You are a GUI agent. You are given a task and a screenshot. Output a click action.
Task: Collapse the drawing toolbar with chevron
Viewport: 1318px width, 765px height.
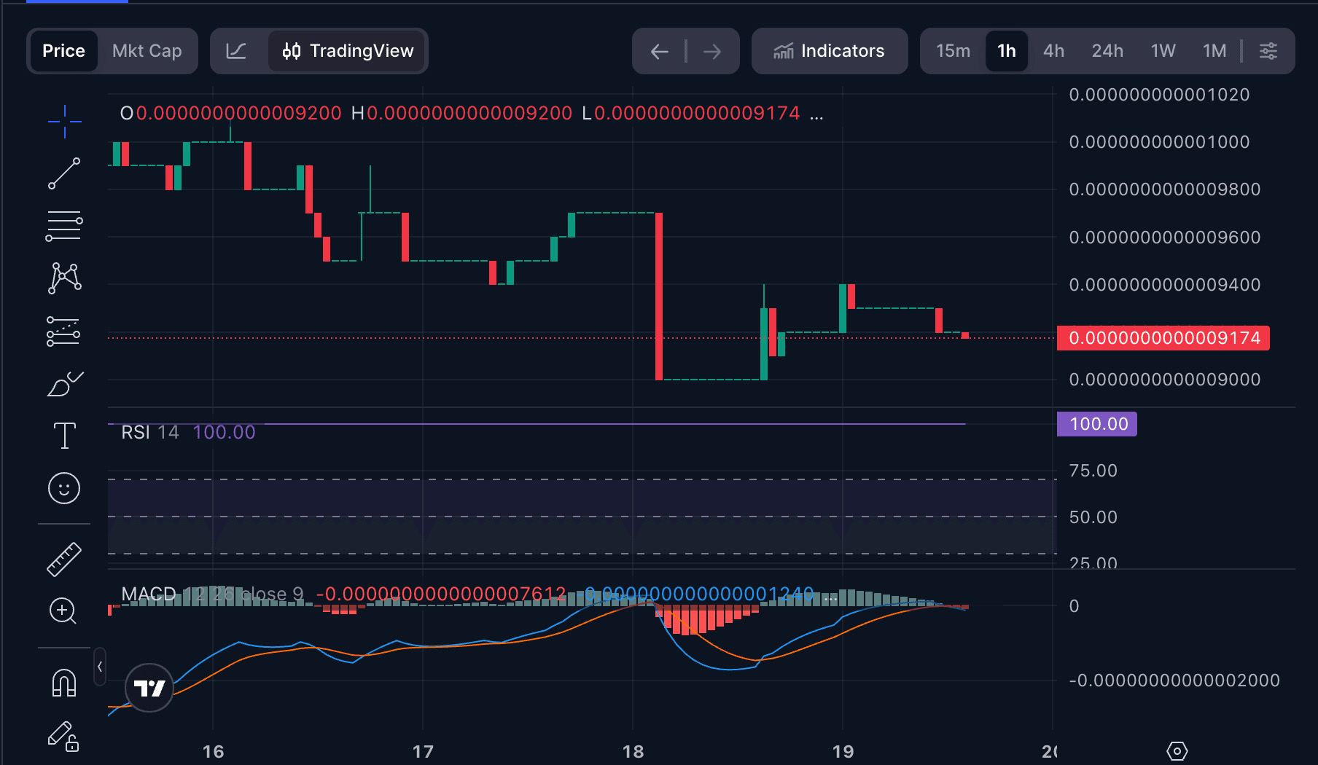(100, 667)
